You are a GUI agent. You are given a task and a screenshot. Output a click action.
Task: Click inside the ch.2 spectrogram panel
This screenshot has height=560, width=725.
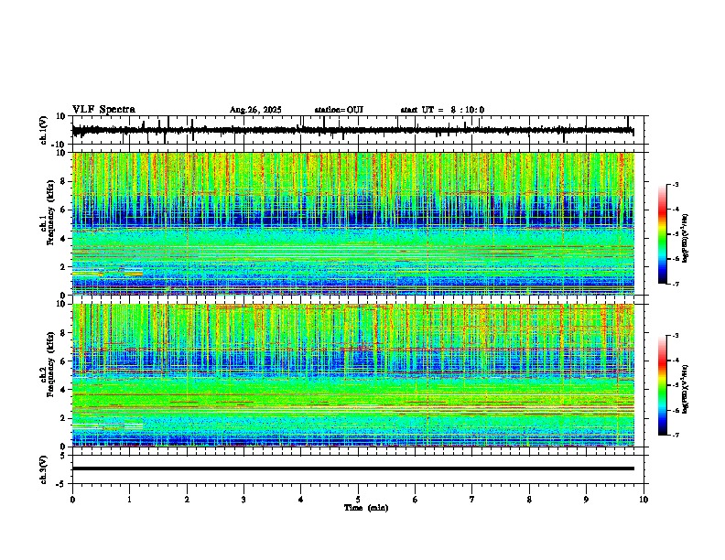pos(353,375)
